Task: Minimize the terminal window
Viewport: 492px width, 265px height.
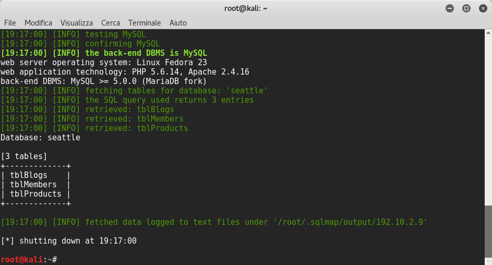Action: [450, 8]
